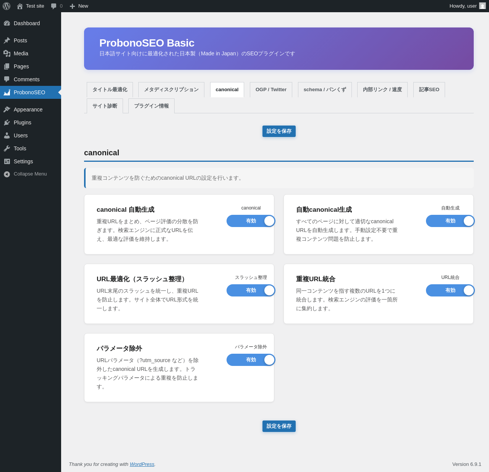Viewport: 489px width, 472px height.
Task: Click the ProbonoSEO Basic banner title
Action: pos(147,43)
